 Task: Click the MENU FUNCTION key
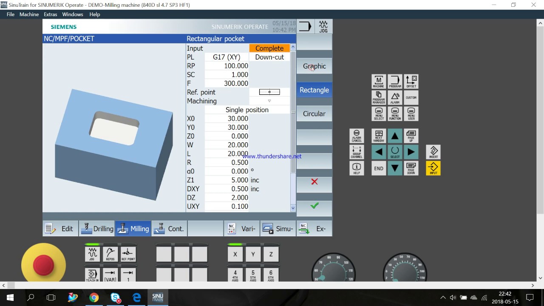tap(395, 113)
